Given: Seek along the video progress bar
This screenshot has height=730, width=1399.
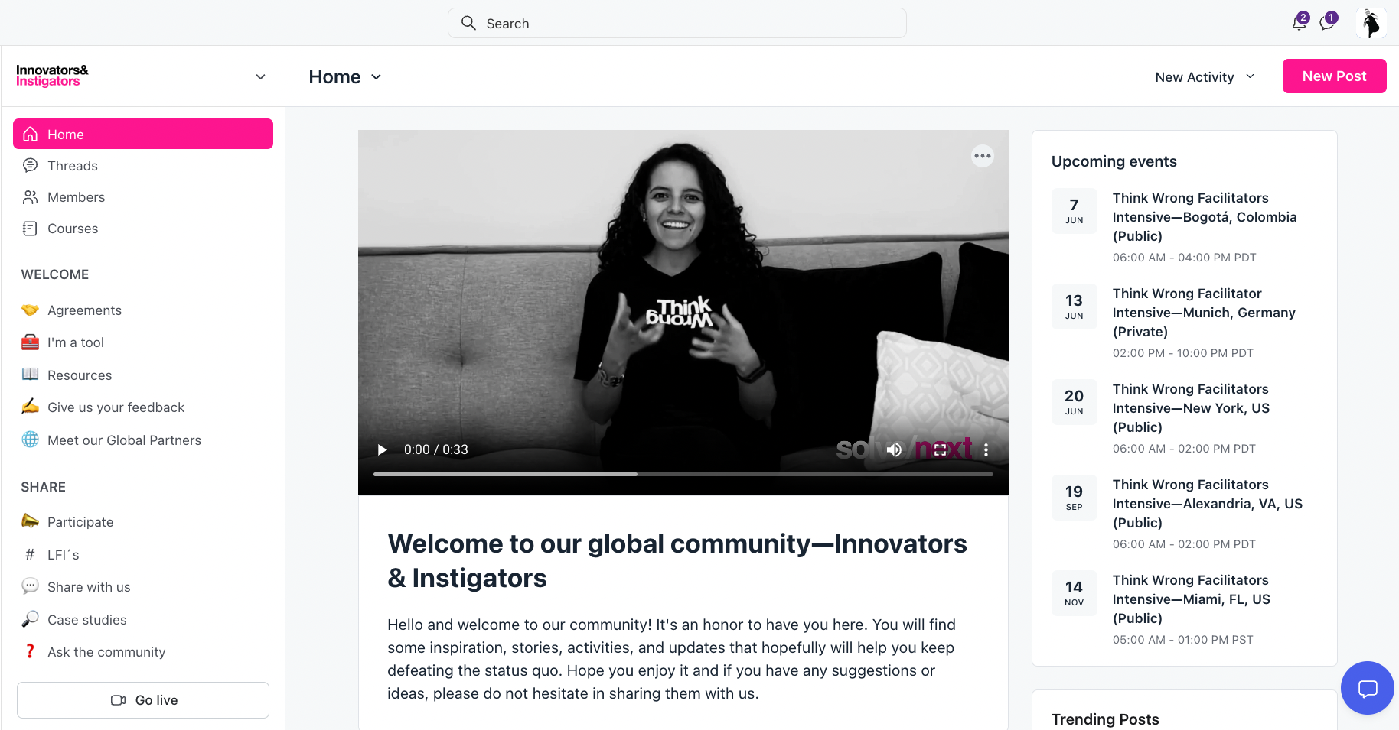Looking at the screenshot, I should click(683, 474).
